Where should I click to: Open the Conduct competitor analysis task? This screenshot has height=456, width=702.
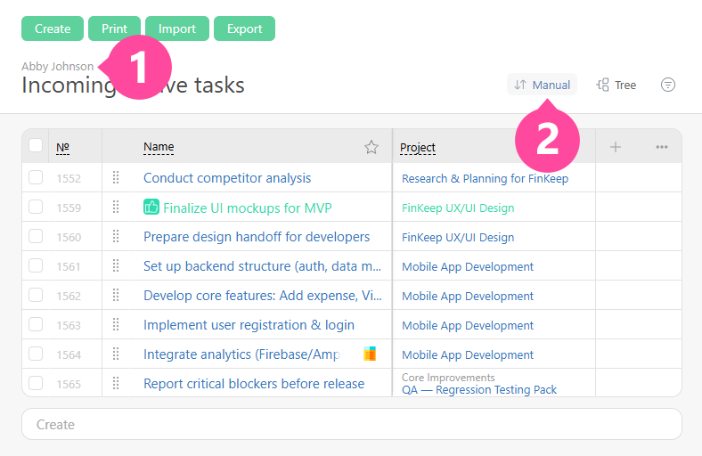pyautogui.click(x=227, y=178)
